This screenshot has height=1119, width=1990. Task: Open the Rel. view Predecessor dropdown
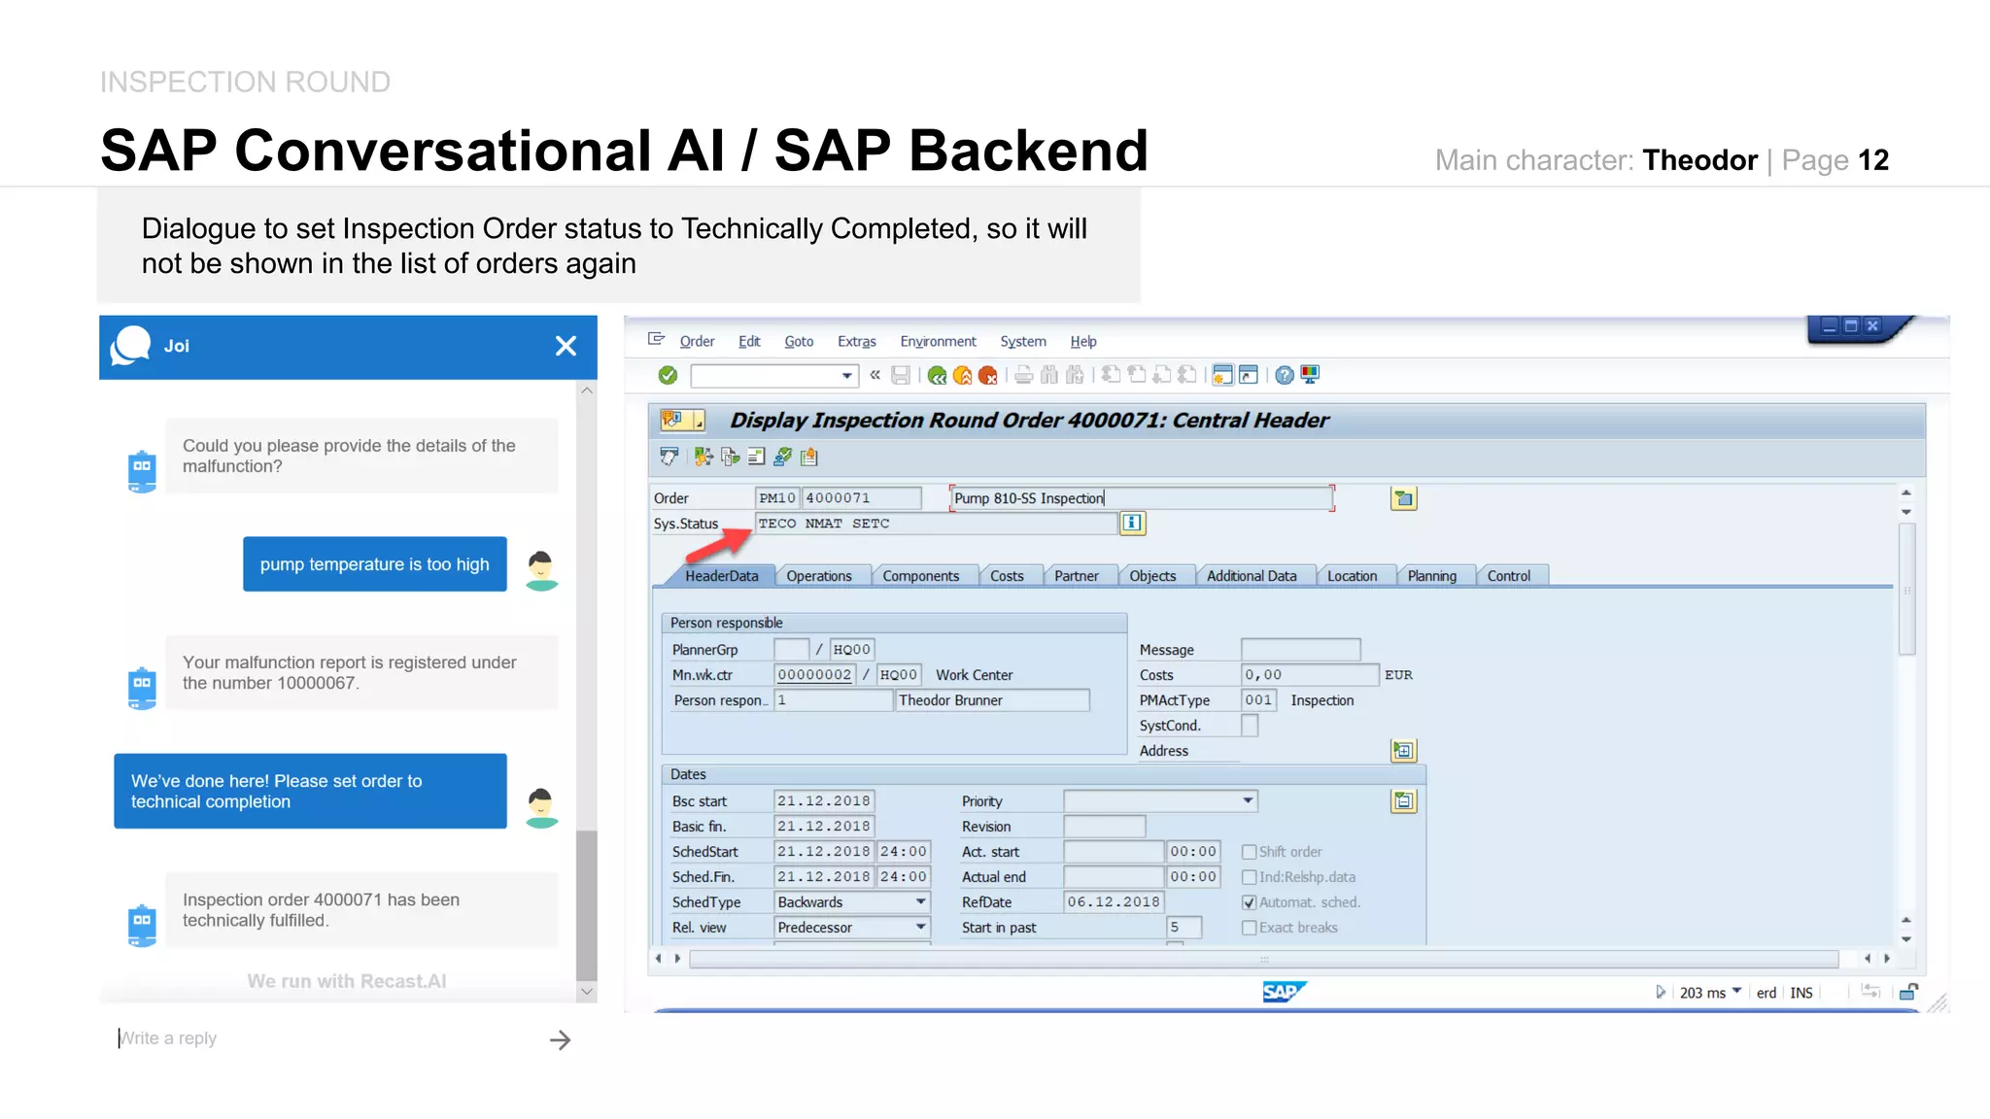pos(920,927)
